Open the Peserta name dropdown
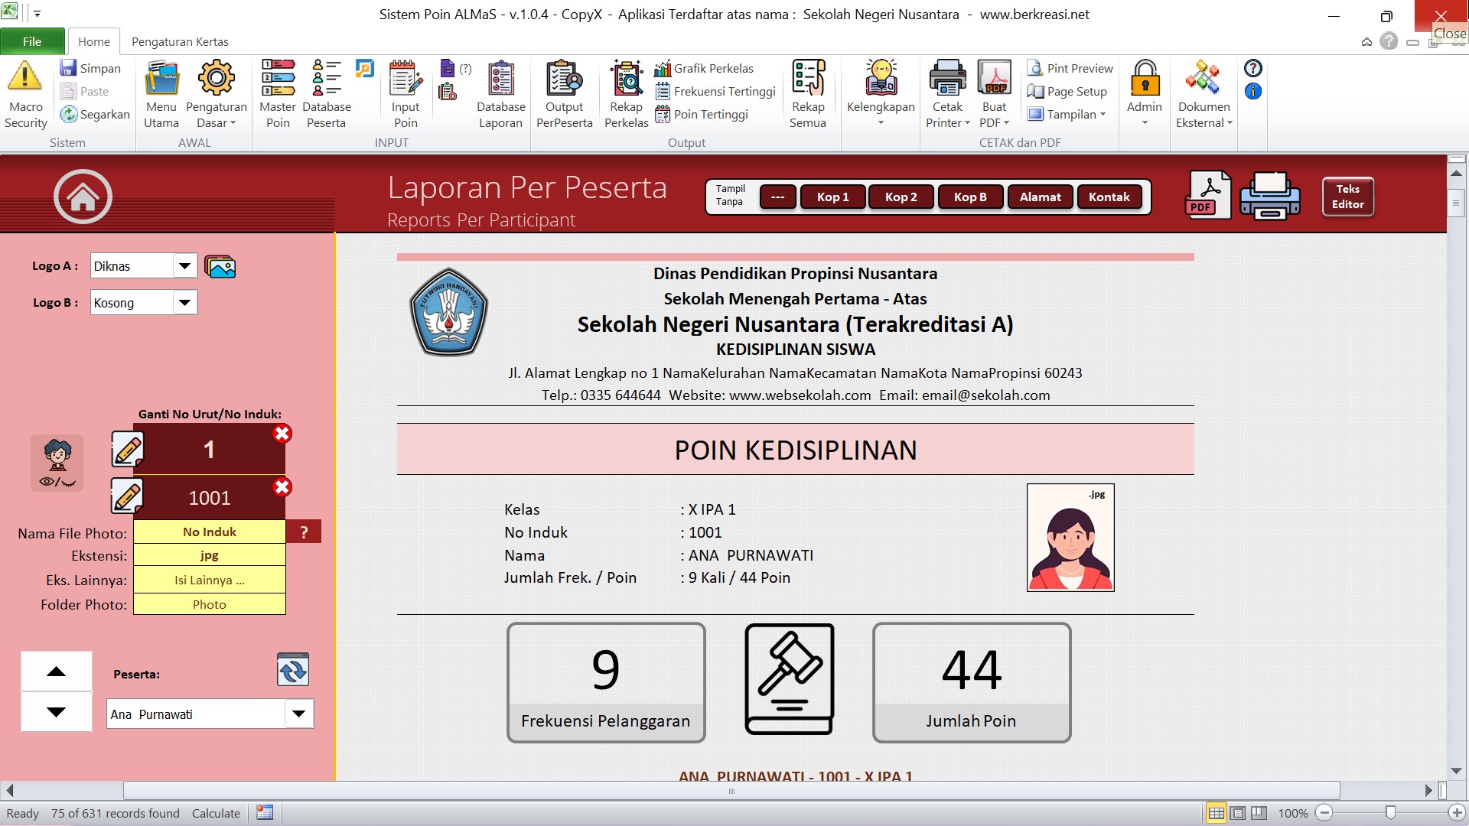 299,714
